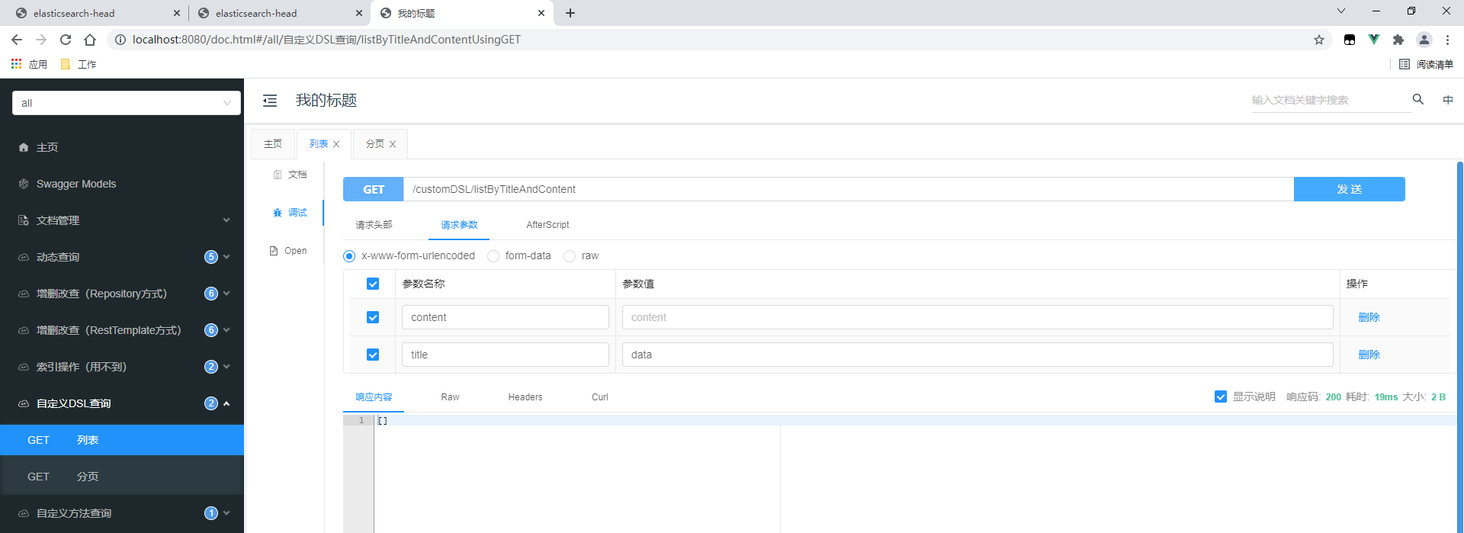Image resolution: width=1464 pixels, height=533 pixels.
Task: Click the bug icon beside 调试
Action: pos(278,213)
